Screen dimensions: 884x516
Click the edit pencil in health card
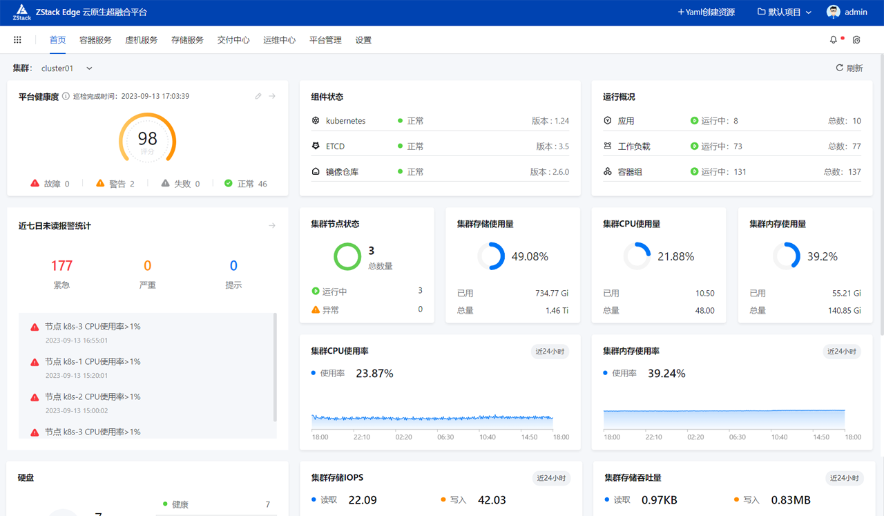pyautogui.click(x=258, y=96)
